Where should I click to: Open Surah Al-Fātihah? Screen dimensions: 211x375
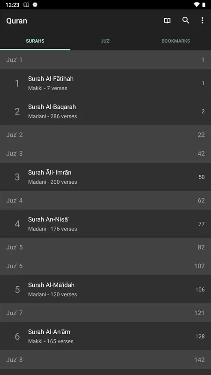pos(105,83)
